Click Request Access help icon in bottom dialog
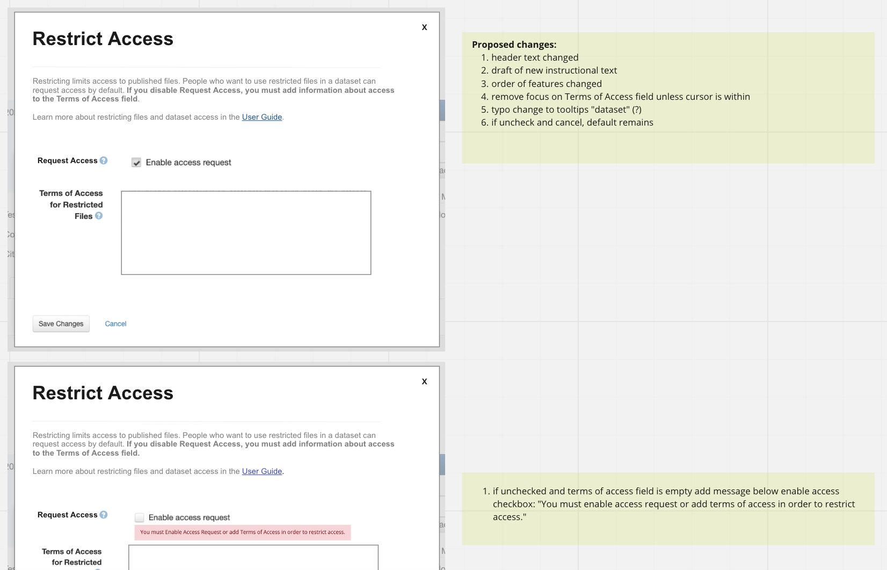 (104, 515)
